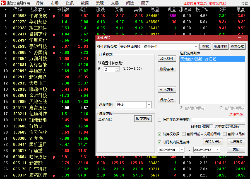Click the 保存方案 button
The width and height of the screenshot is (250, 179).
point(167,100)
